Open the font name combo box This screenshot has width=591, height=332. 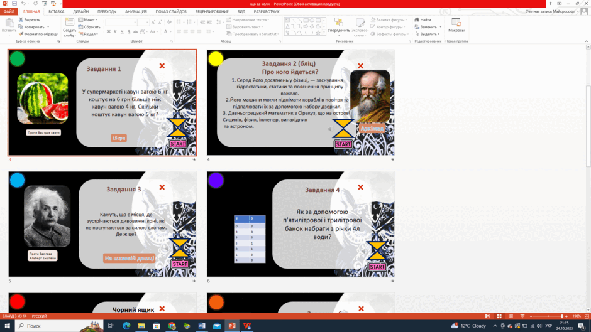click(121, 23)
